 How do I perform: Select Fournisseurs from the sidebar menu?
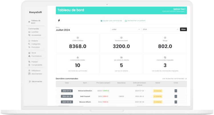37,56
